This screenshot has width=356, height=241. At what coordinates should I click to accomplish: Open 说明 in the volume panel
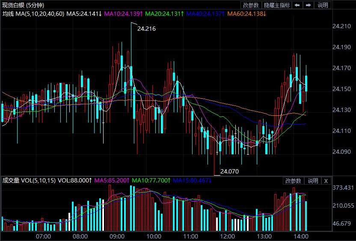pos(313,181)
